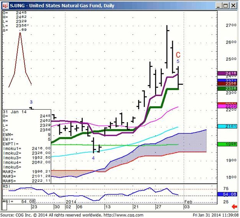Screen dimensions: 240x218
Task: Click the 'MA#5= 2222.11' row
Action: click(x=27, y=181)
